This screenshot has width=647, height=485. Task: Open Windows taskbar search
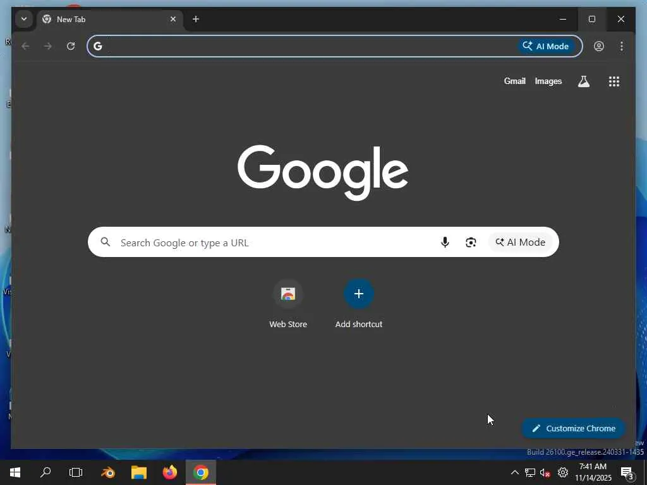[x=45, y=472]
